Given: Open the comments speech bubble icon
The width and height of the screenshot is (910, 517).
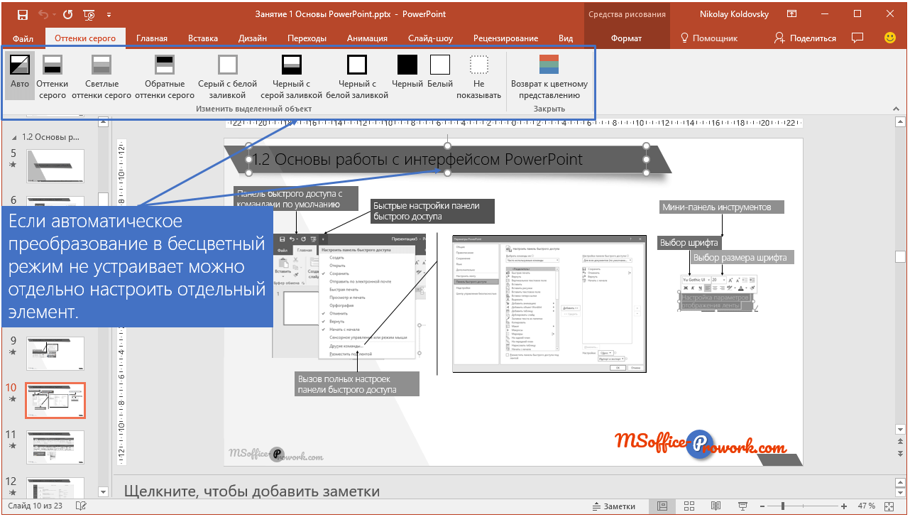Looking at the screenshot, I should tap(857, 38).
